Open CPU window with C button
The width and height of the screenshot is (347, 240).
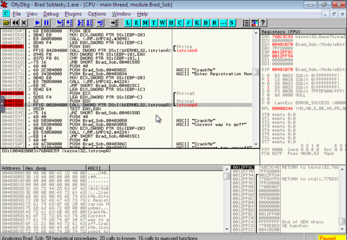tap(180, 23)
